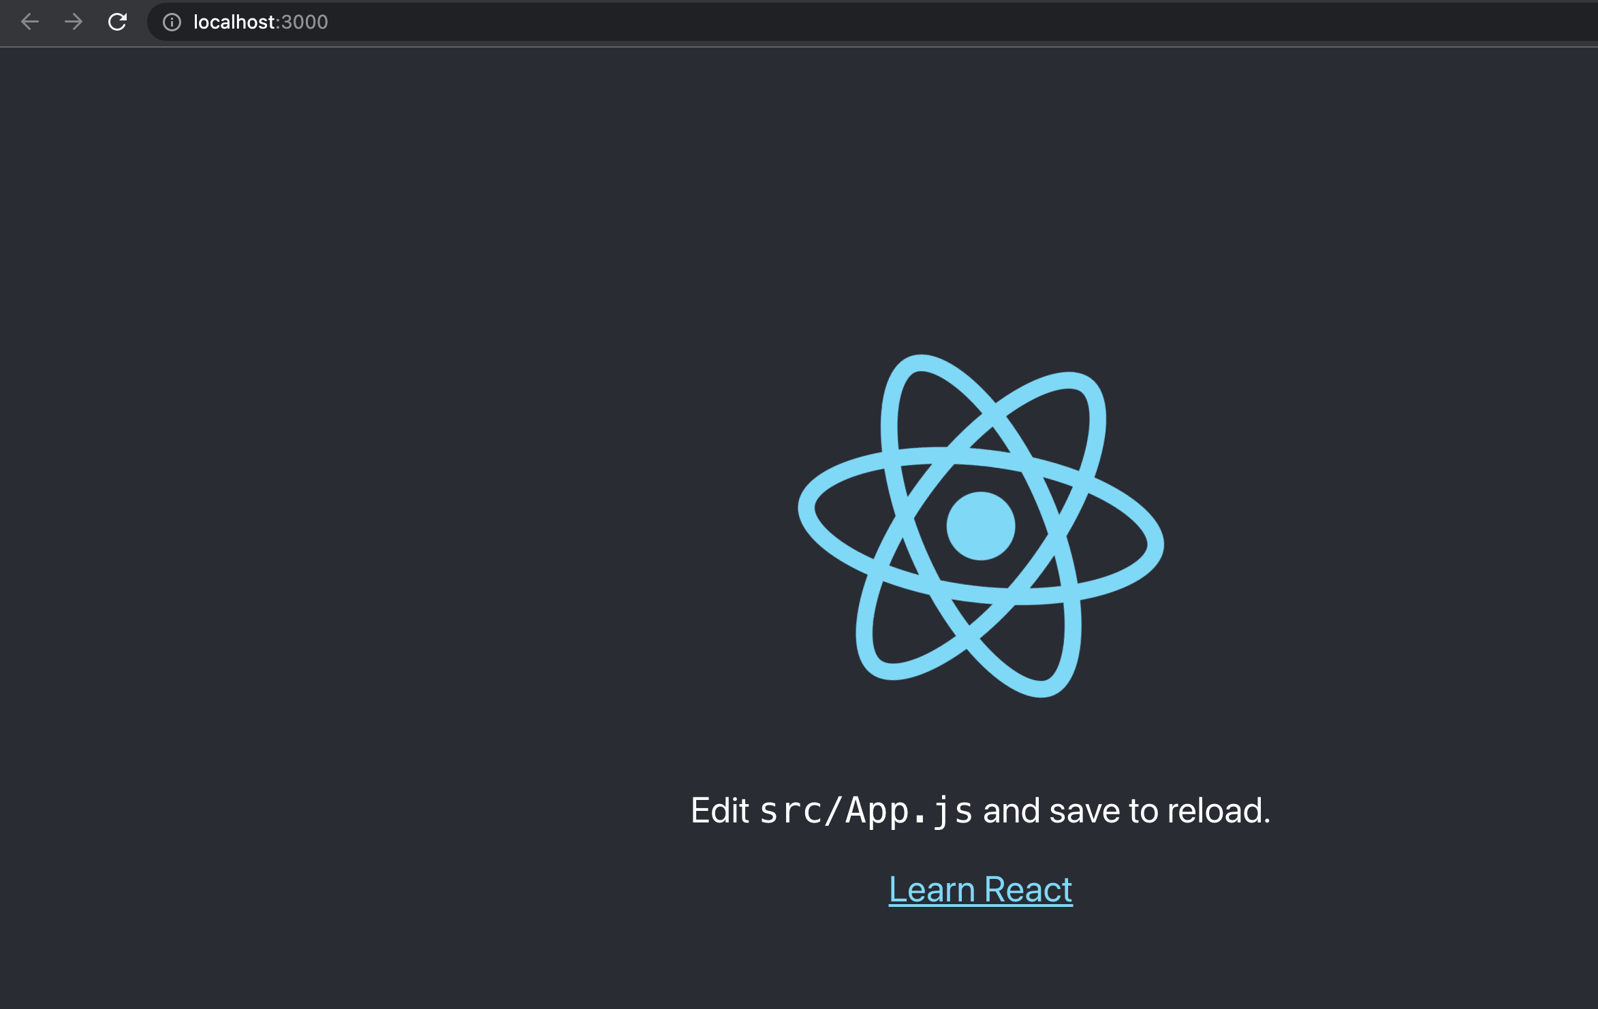This screenshot has height=1009, width=1598.
Task: Click the port number 3000 in URL
Action: (x=305, y=22)
